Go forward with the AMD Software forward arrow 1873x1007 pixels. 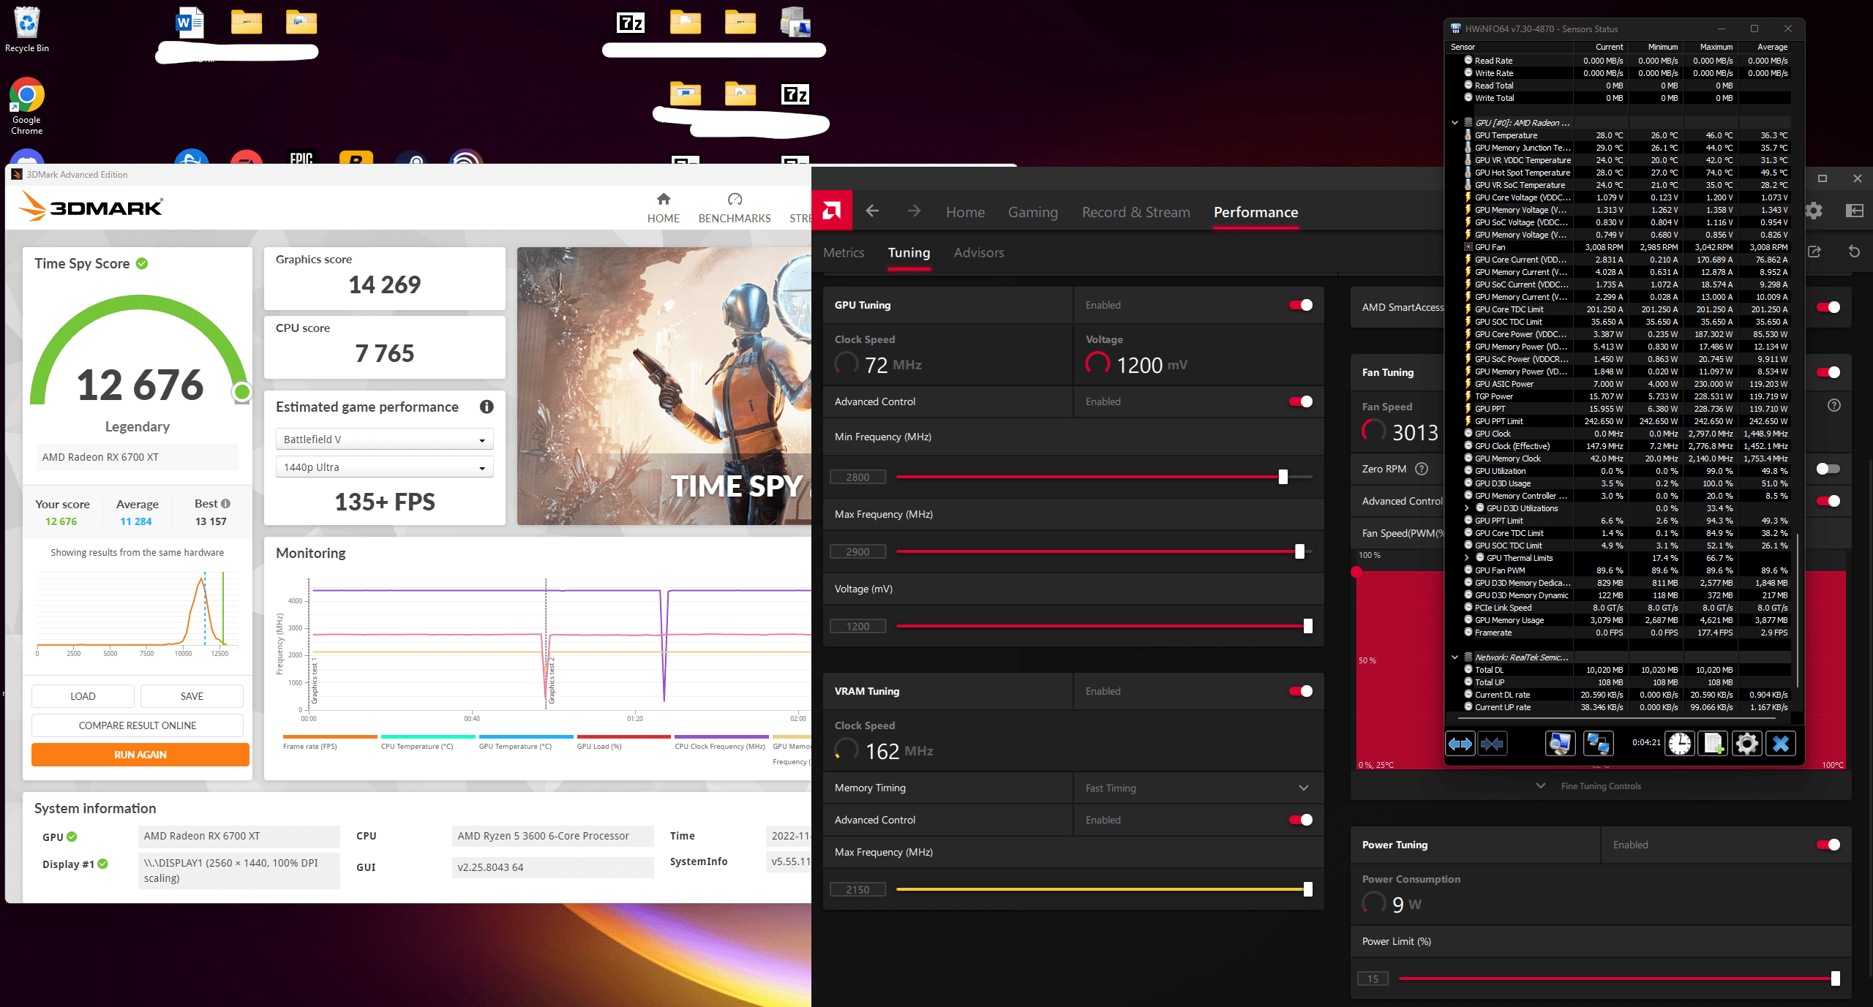click(x=914, y=211)
